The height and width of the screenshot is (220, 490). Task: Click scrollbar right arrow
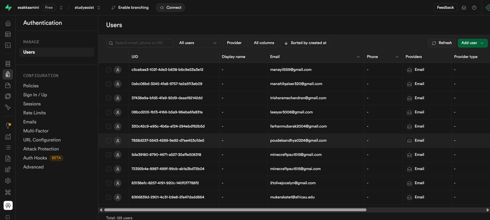(487, 210)
